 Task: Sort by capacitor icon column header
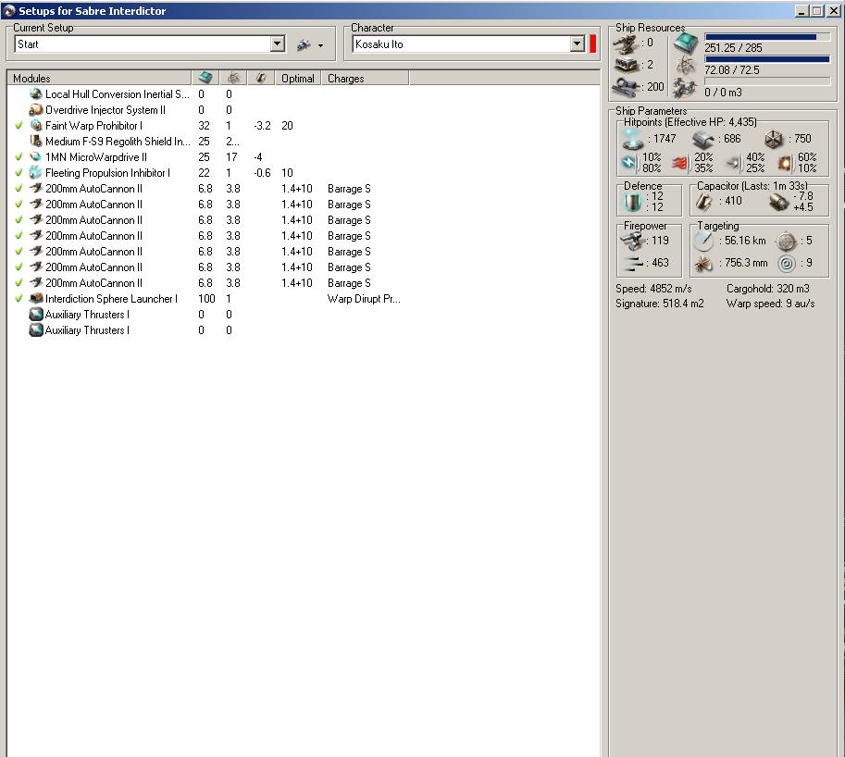coord(261,78)
